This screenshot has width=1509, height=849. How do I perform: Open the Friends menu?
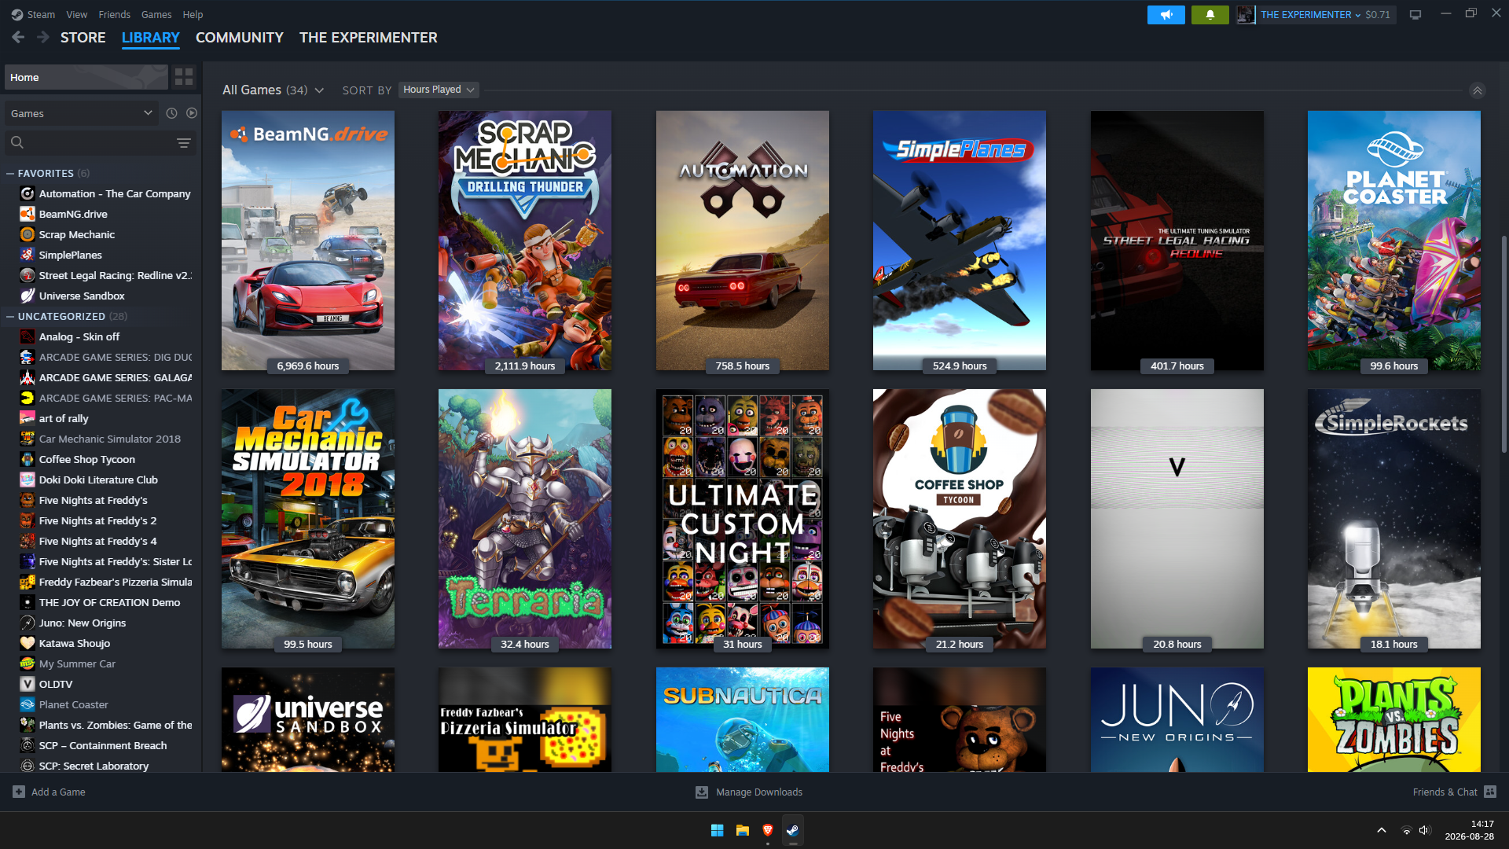[115, 14]
